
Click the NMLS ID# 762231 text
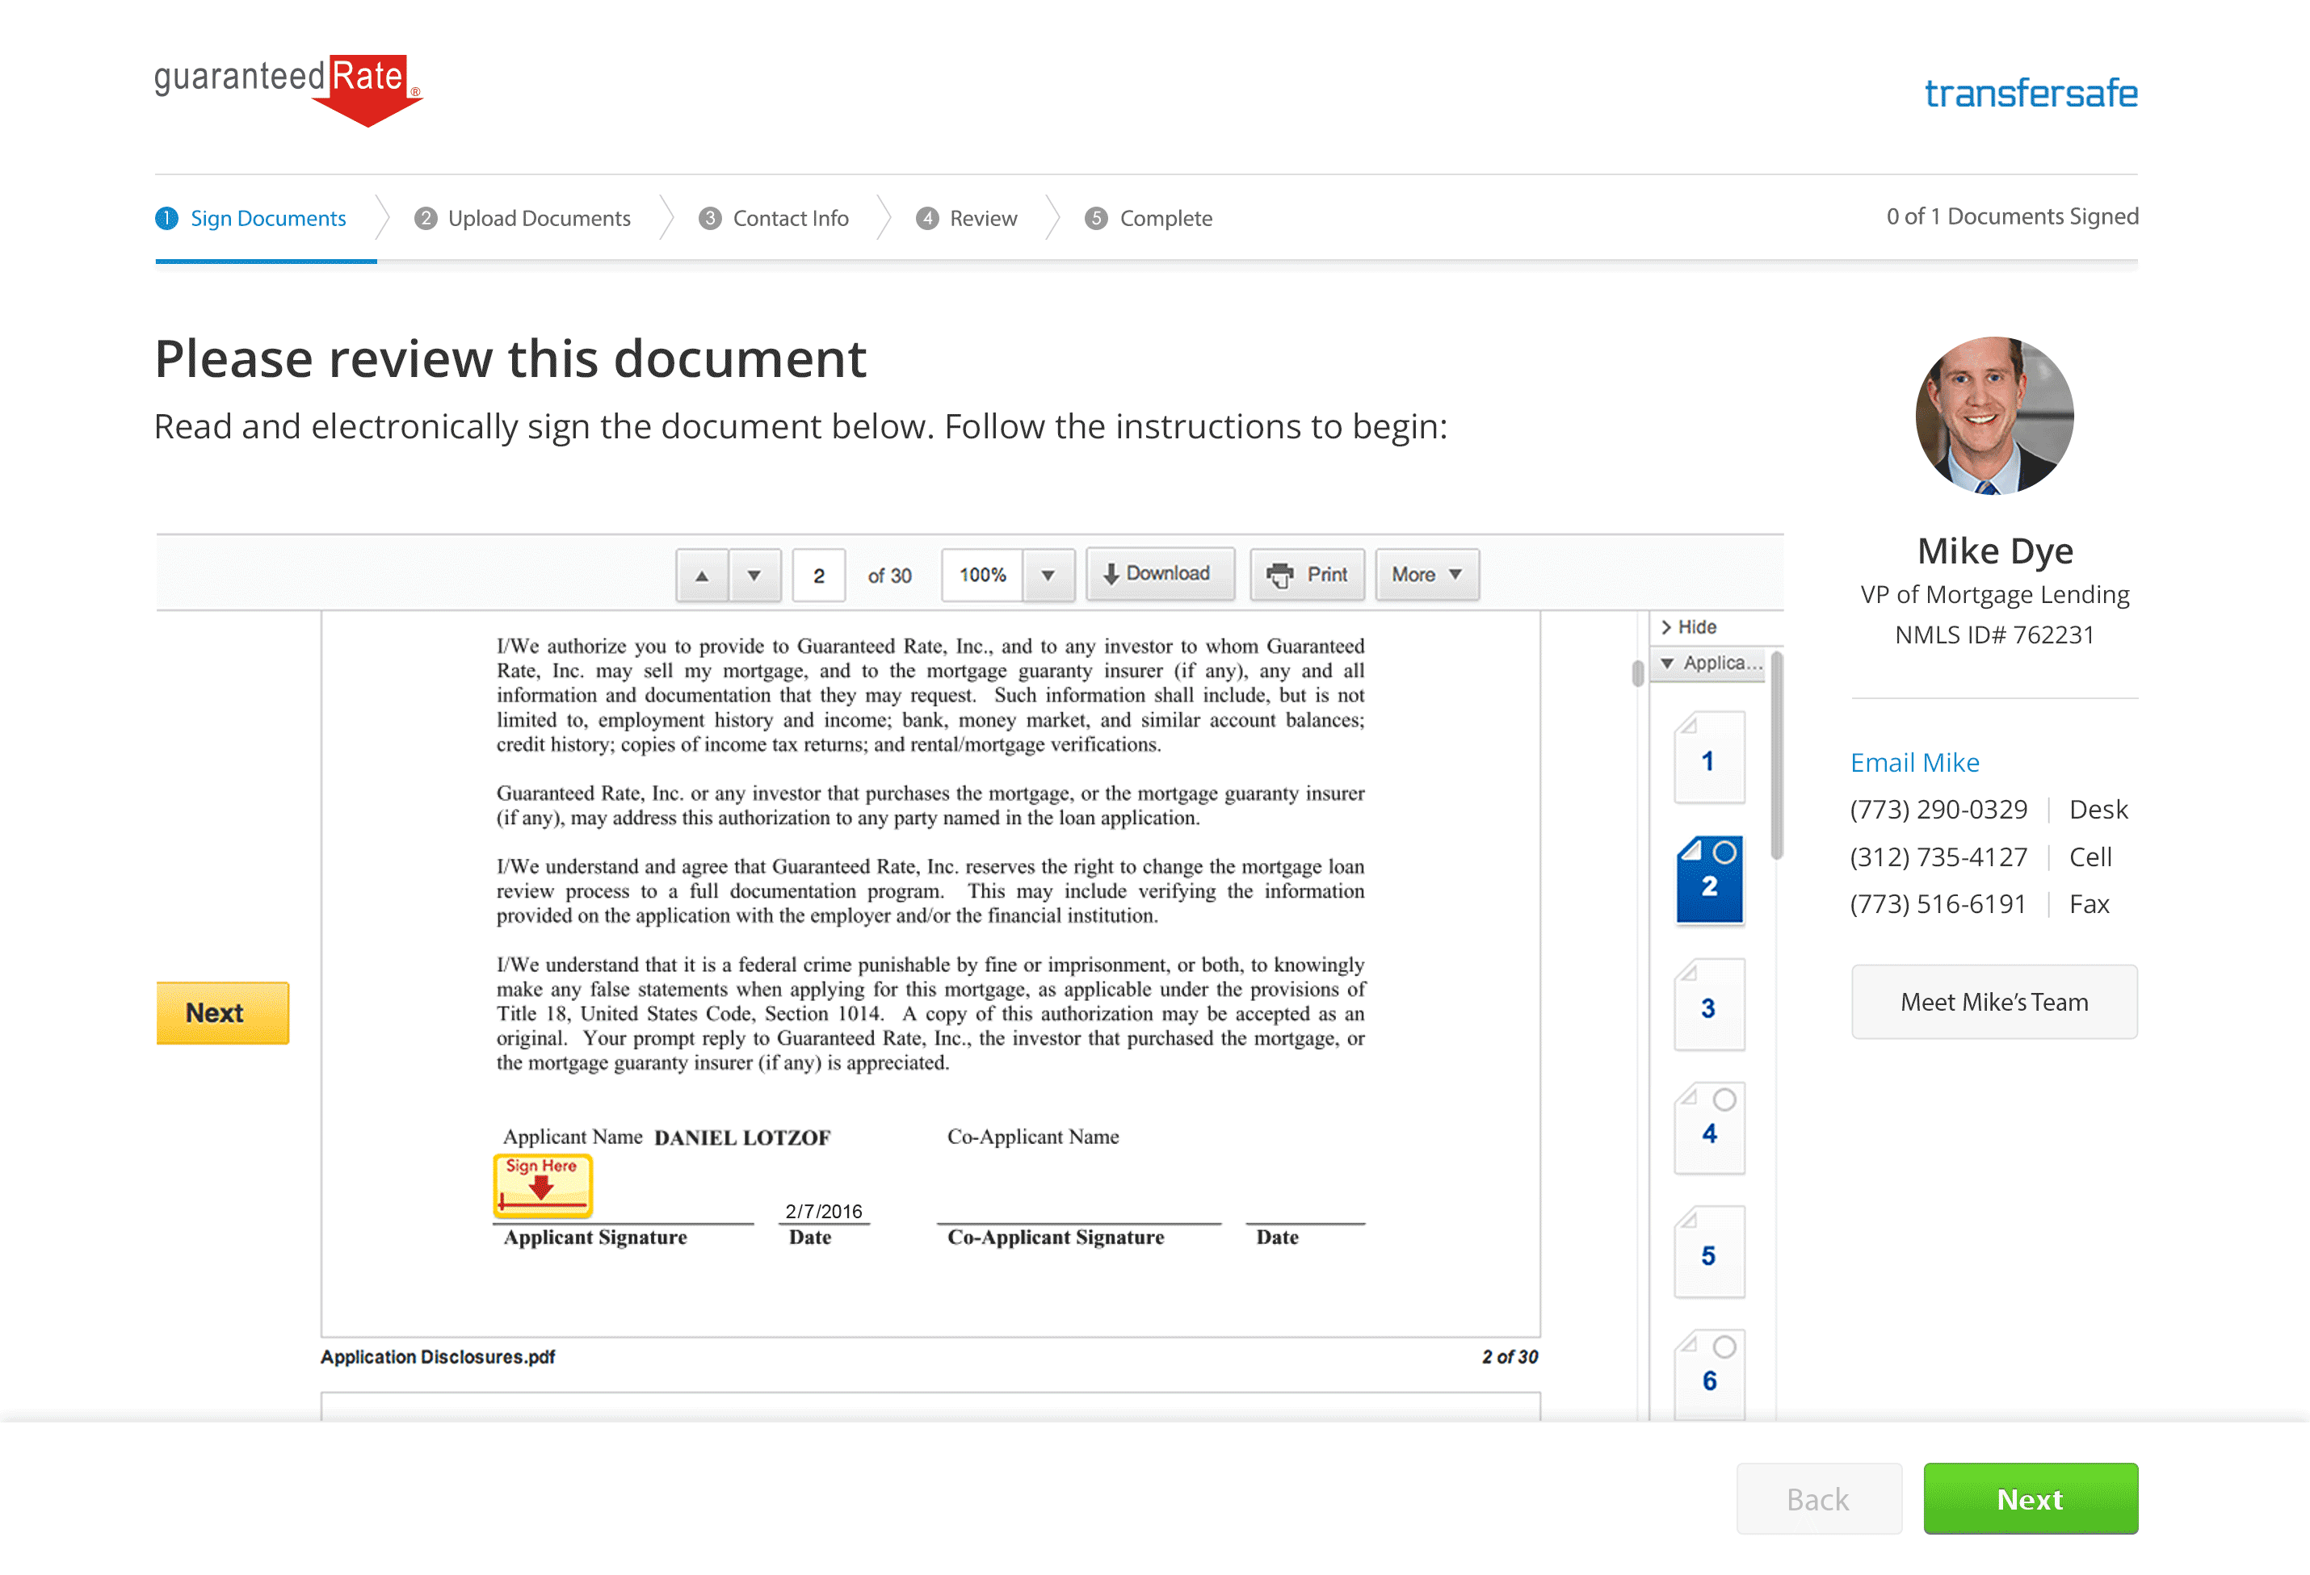[x=1994, y=635]
